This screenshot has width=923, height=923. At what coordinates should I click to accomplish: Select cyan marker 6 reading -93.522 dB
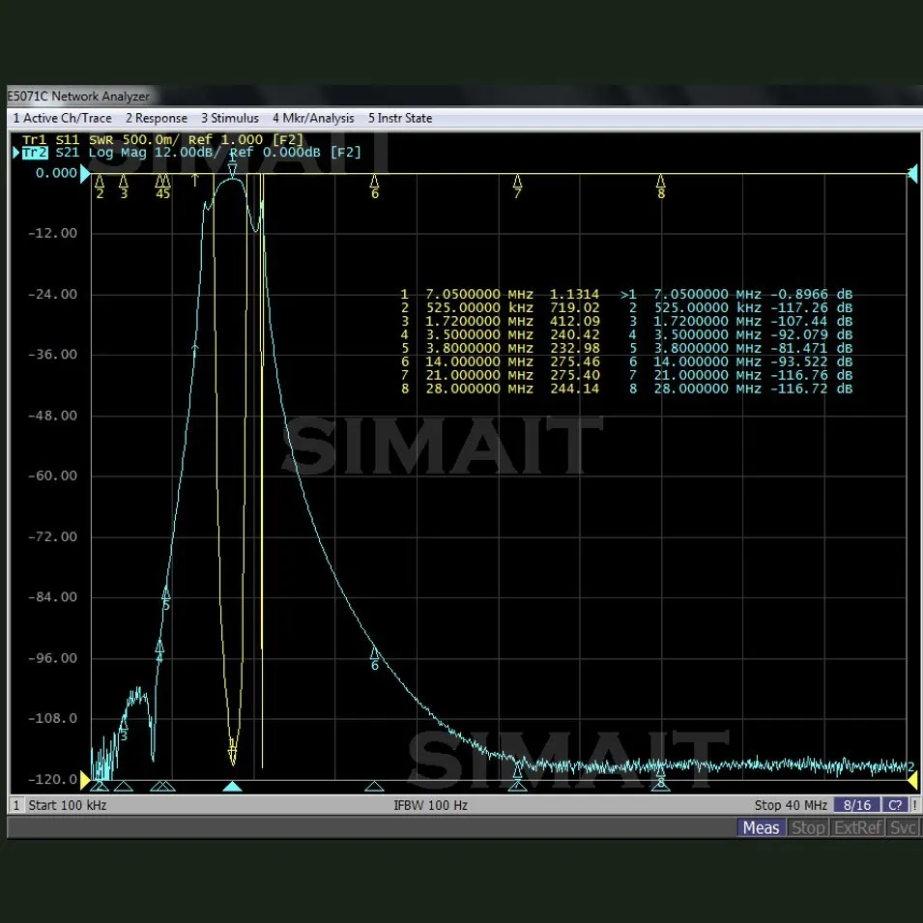[811, 362]
